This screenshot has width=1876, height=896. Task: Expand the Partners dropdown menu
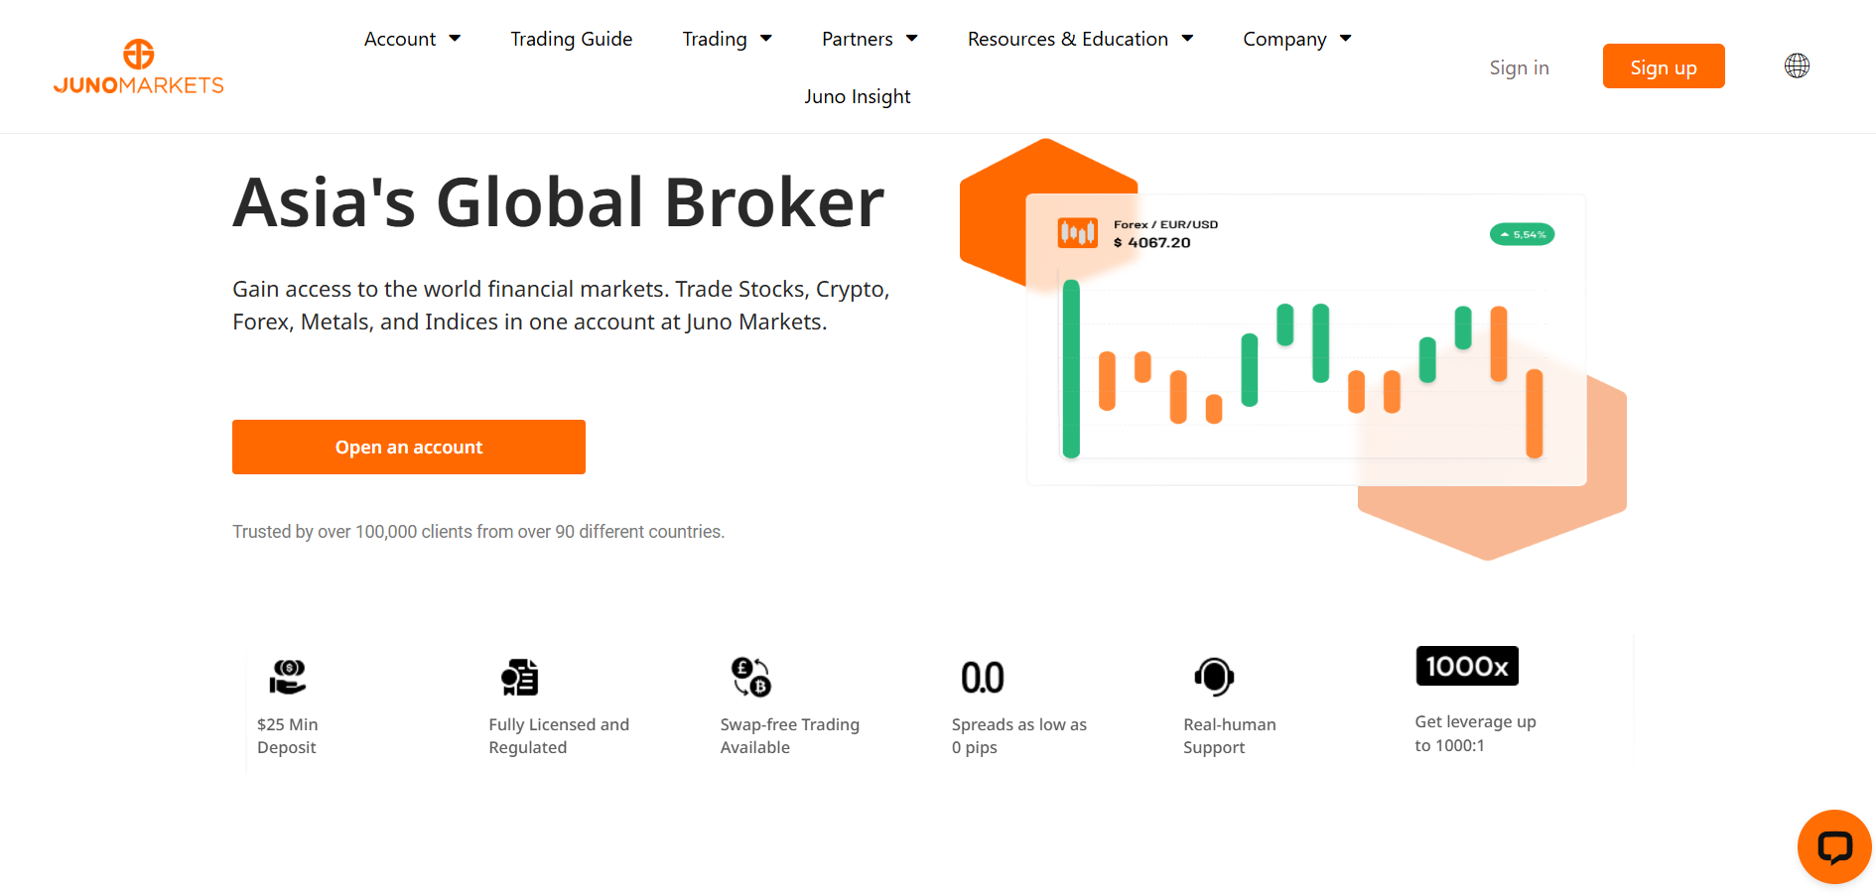pos(870,39)
